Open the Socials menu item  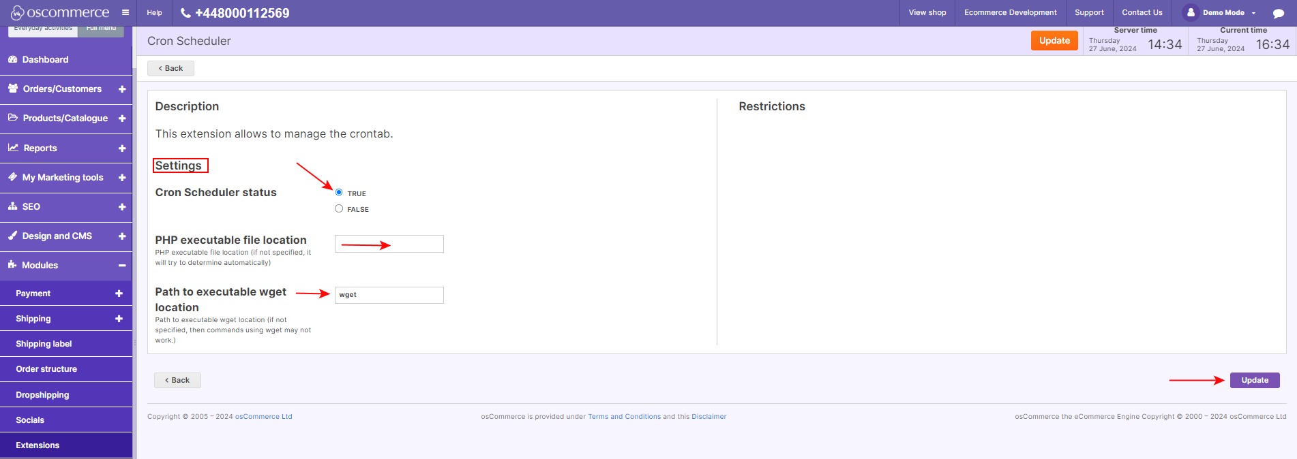[x=66, y=420]
